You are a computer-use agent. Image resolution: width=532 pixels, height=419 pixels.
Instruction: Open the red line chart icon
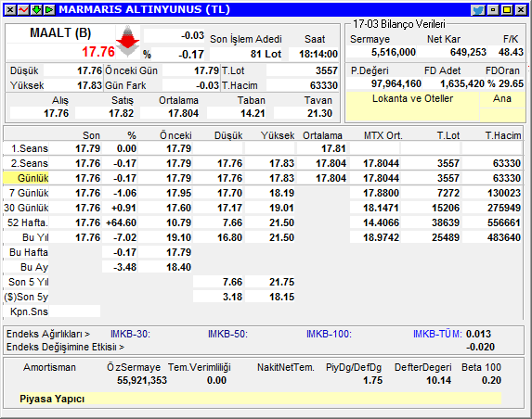tap(23, 10)
